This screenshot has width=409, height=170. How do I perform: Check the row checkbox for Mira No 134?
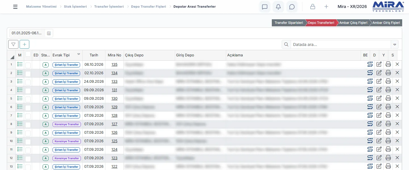click(28, 74)
